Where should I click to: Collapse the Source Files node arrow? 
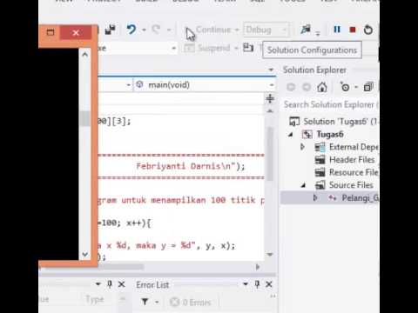pyautogui.click(x=303, y=185)
